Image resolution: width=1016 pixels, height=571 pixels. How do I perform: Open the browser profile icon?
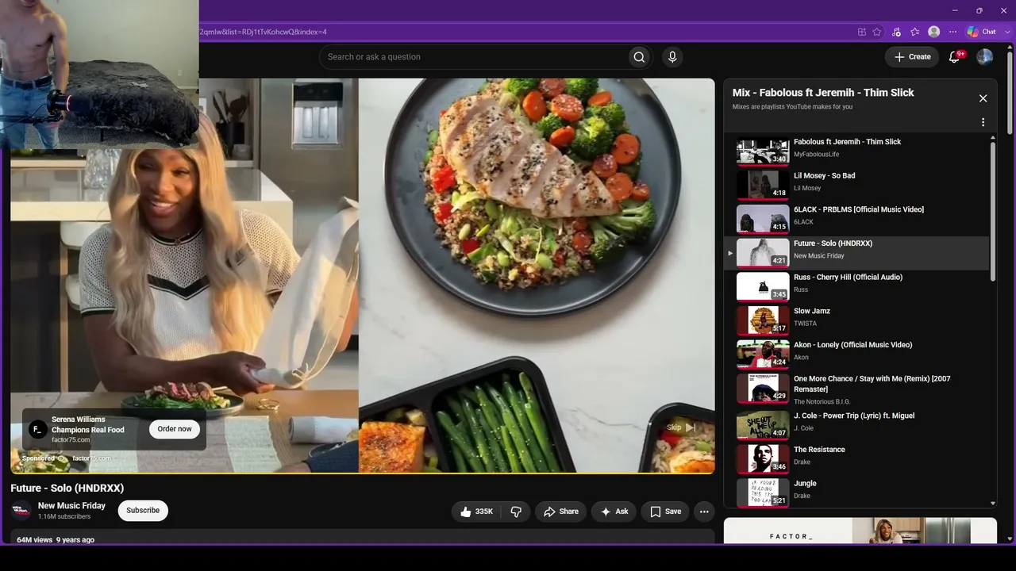[x=934, y=32]
